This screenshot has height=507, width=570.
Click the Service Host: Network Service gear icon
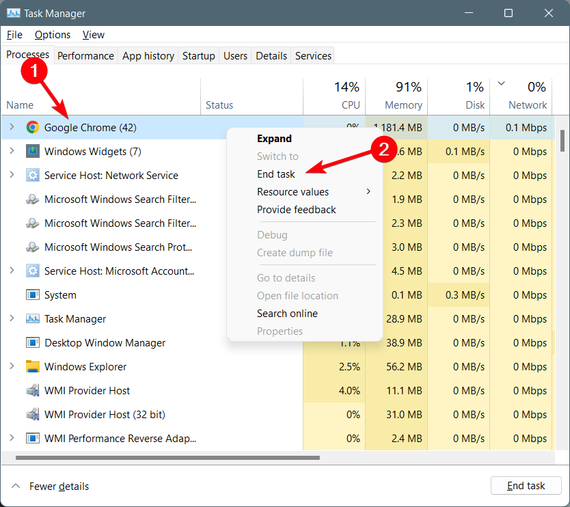pyautogui.click(x=33, y=175)
